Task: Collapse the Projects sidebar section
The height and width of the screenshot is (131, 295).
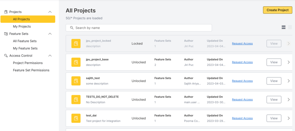Action: [x=50, y=12]
